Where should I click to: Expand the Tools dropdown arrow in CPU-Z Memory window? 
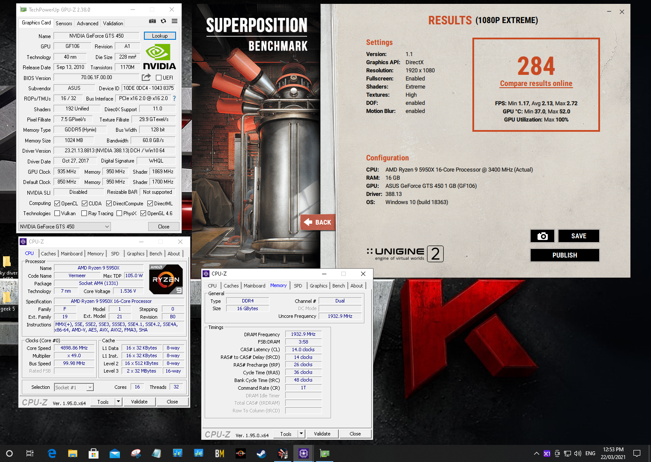(x=302, y=434)
